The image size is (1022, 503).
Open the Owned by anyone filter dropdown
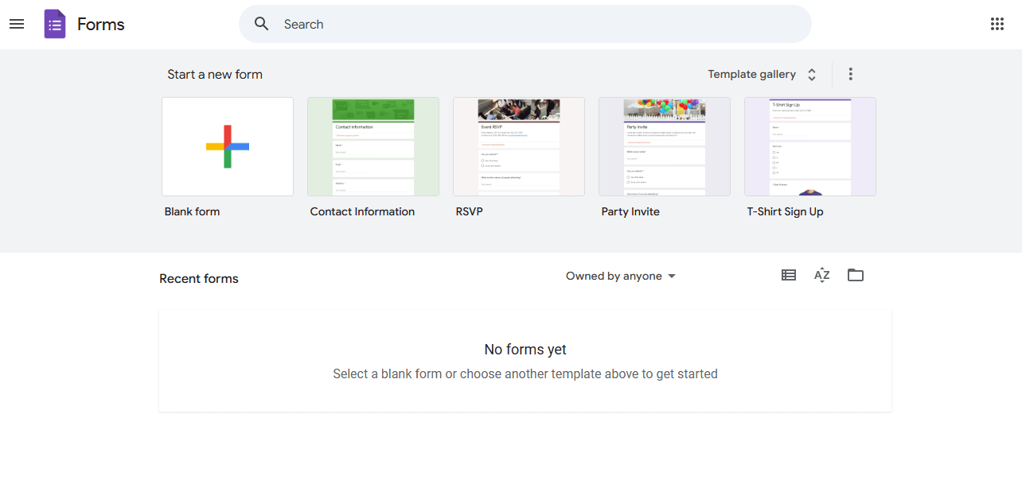tap(620, 276)
